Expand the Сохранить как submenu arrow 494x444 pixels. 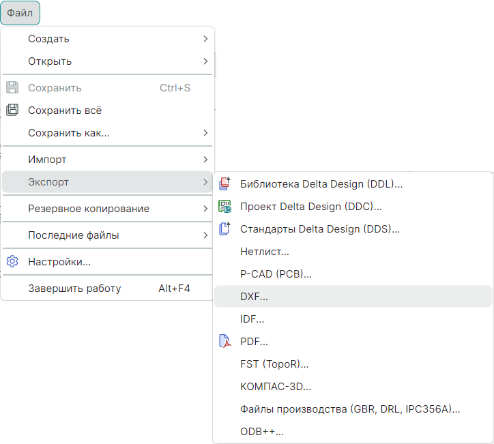coord(205,133)
